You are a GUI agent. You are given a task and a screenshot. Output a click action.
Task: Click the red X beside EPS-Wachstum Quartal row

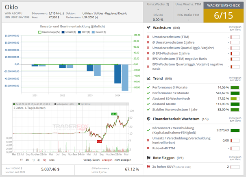point(148,67)
